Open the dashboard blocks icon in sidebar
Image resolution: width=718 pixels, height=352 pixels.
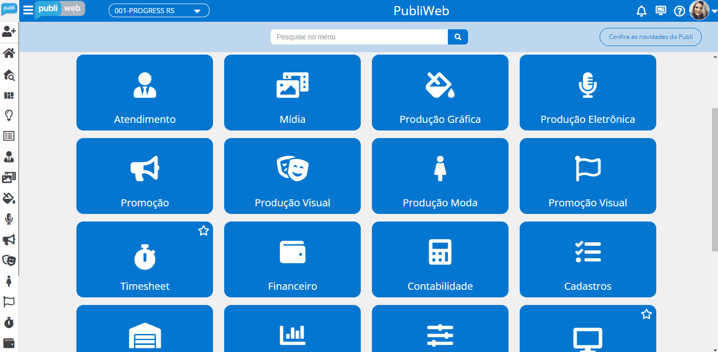(x=9, y=95)
